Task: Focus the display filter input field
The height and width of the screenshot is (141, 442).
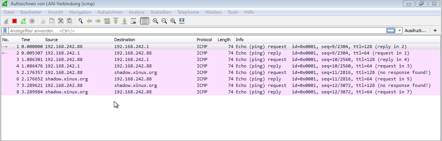Action: pyautogui.click(x=198, y=30)
